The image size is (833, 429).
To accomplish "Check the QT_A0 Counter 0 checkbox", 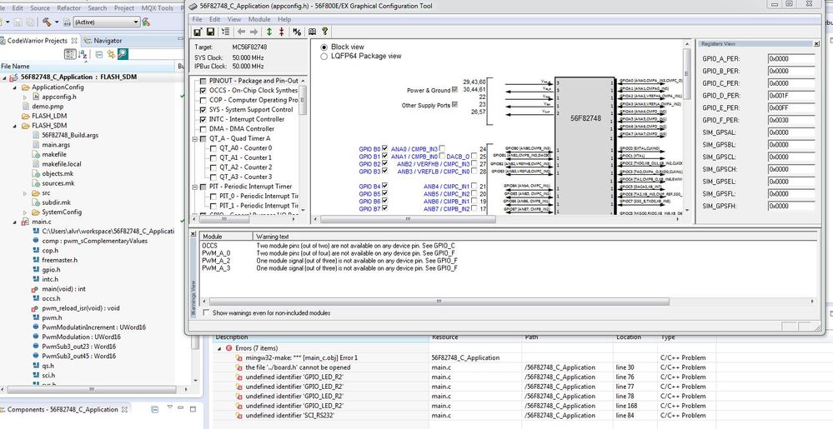I will [x=213, y=148].
